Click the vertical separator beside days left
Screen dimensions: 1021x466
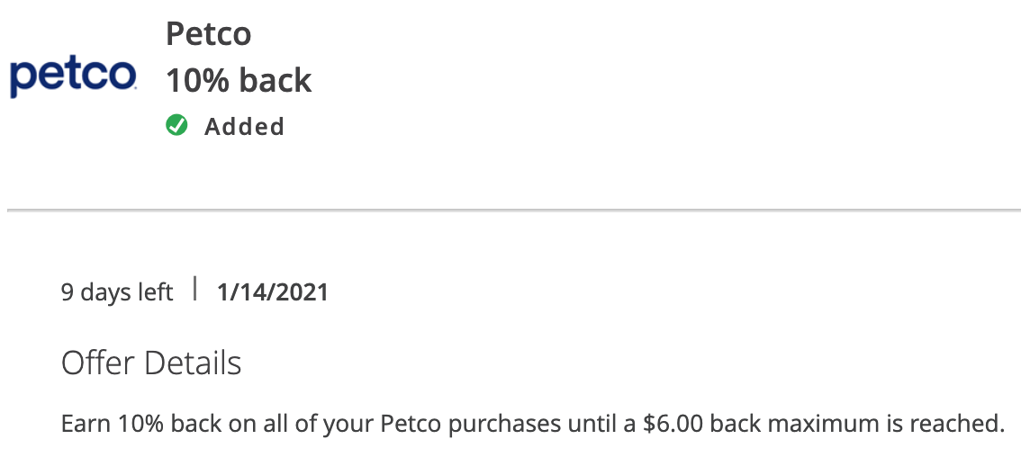pos(194,288)
